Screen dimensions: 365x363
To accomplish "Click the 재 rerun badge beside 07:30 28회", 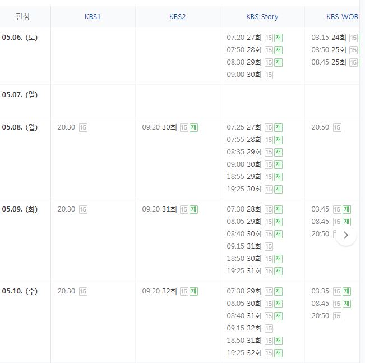I will 278,209.
